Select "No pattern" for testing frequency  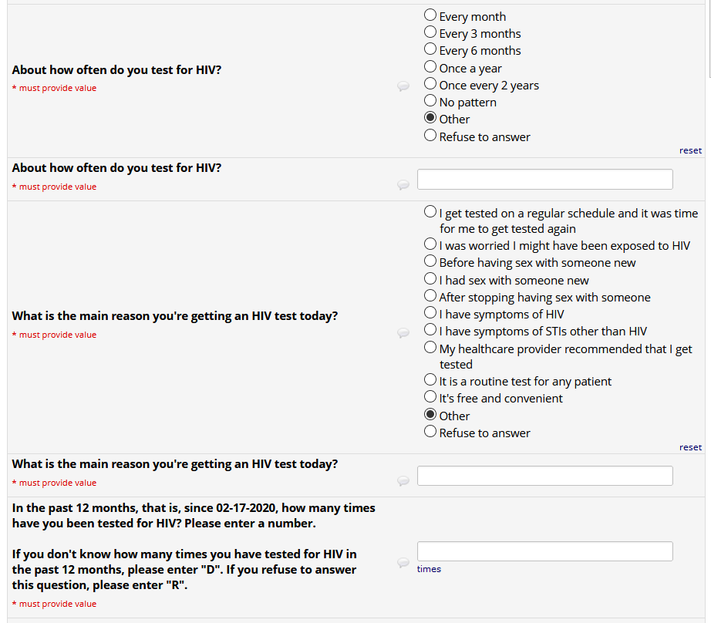coord(430,102)
